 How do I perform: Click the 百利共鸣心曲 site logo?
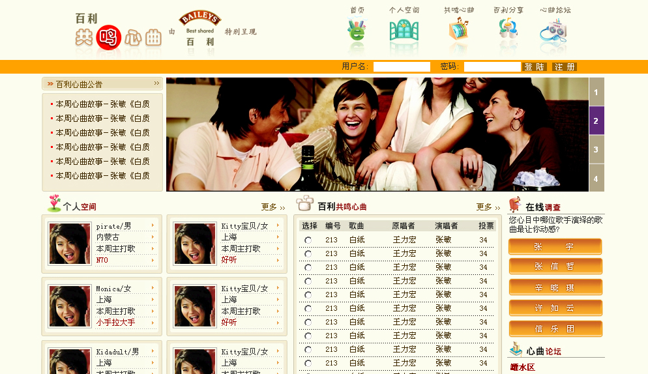coord(118,31)
